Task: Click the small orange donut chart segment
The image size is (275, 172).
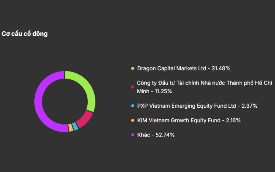Action: pos(70,127)
